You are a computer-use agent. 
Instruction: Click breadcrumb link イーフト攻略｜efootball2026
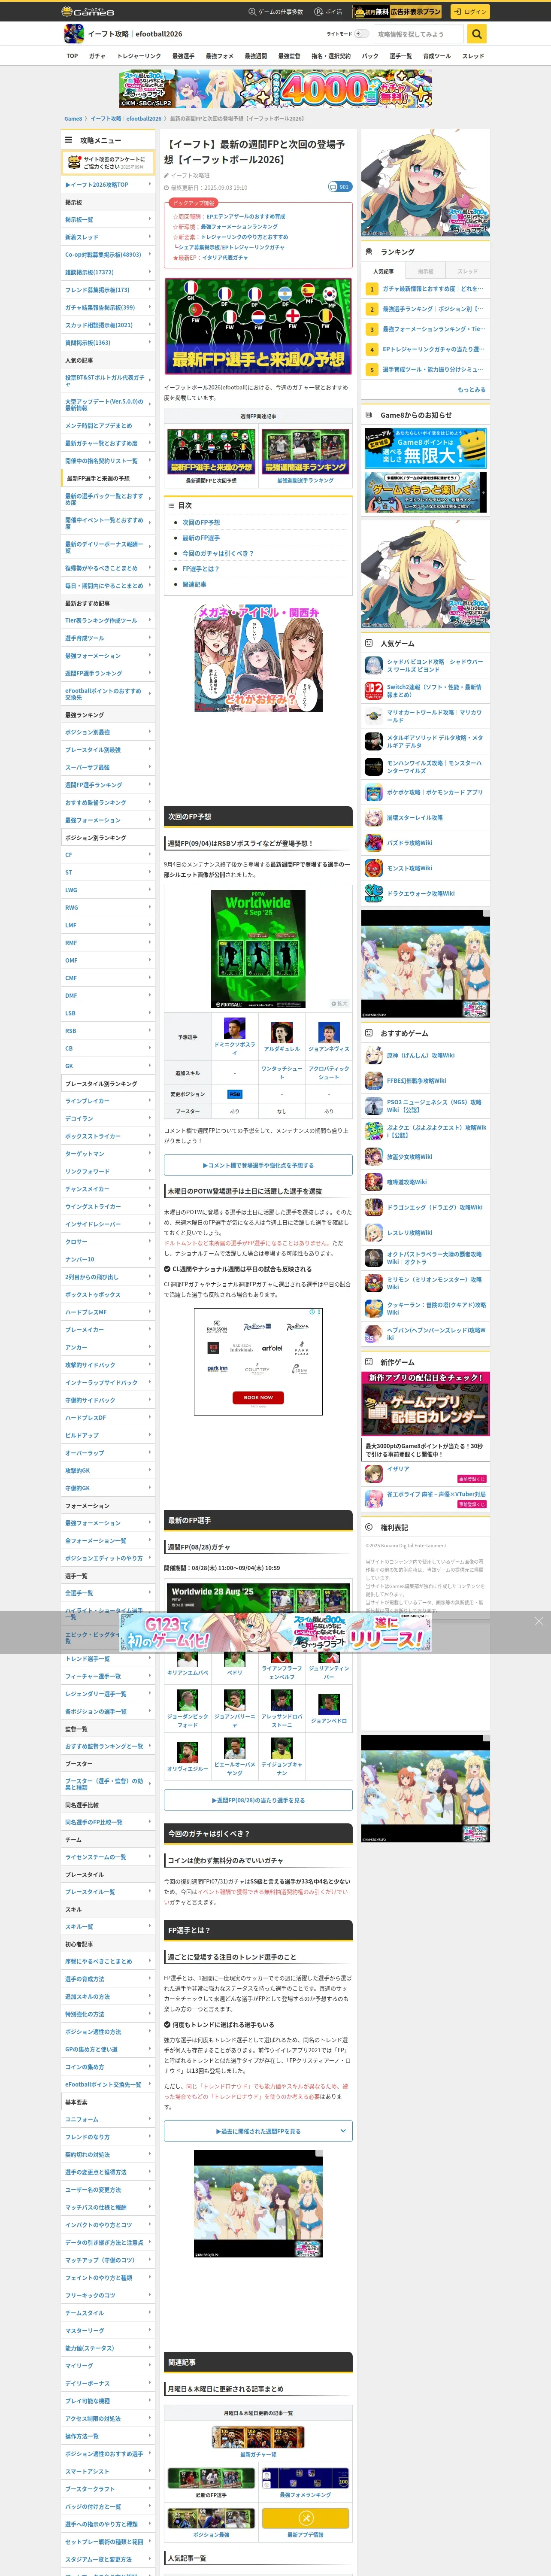126,119
